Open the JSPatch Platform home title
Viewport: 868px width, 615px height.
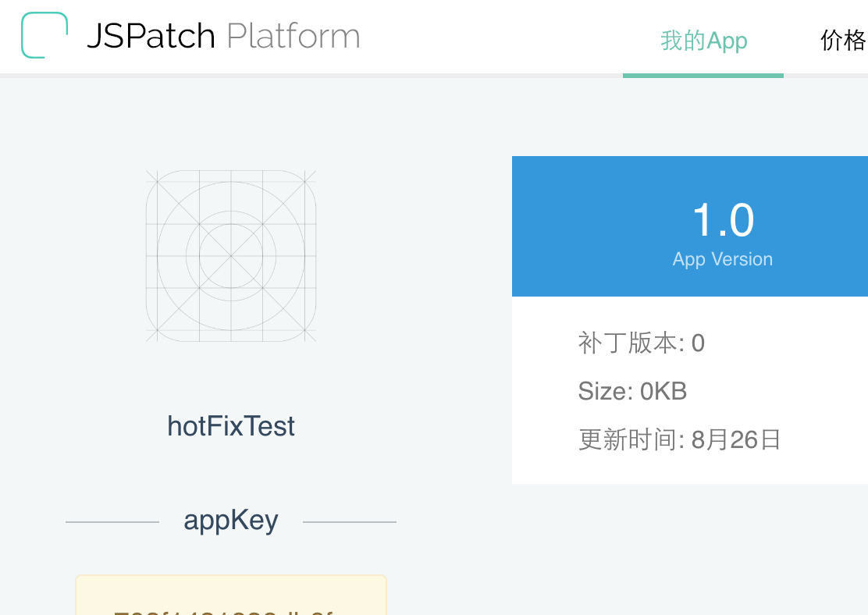224,36
